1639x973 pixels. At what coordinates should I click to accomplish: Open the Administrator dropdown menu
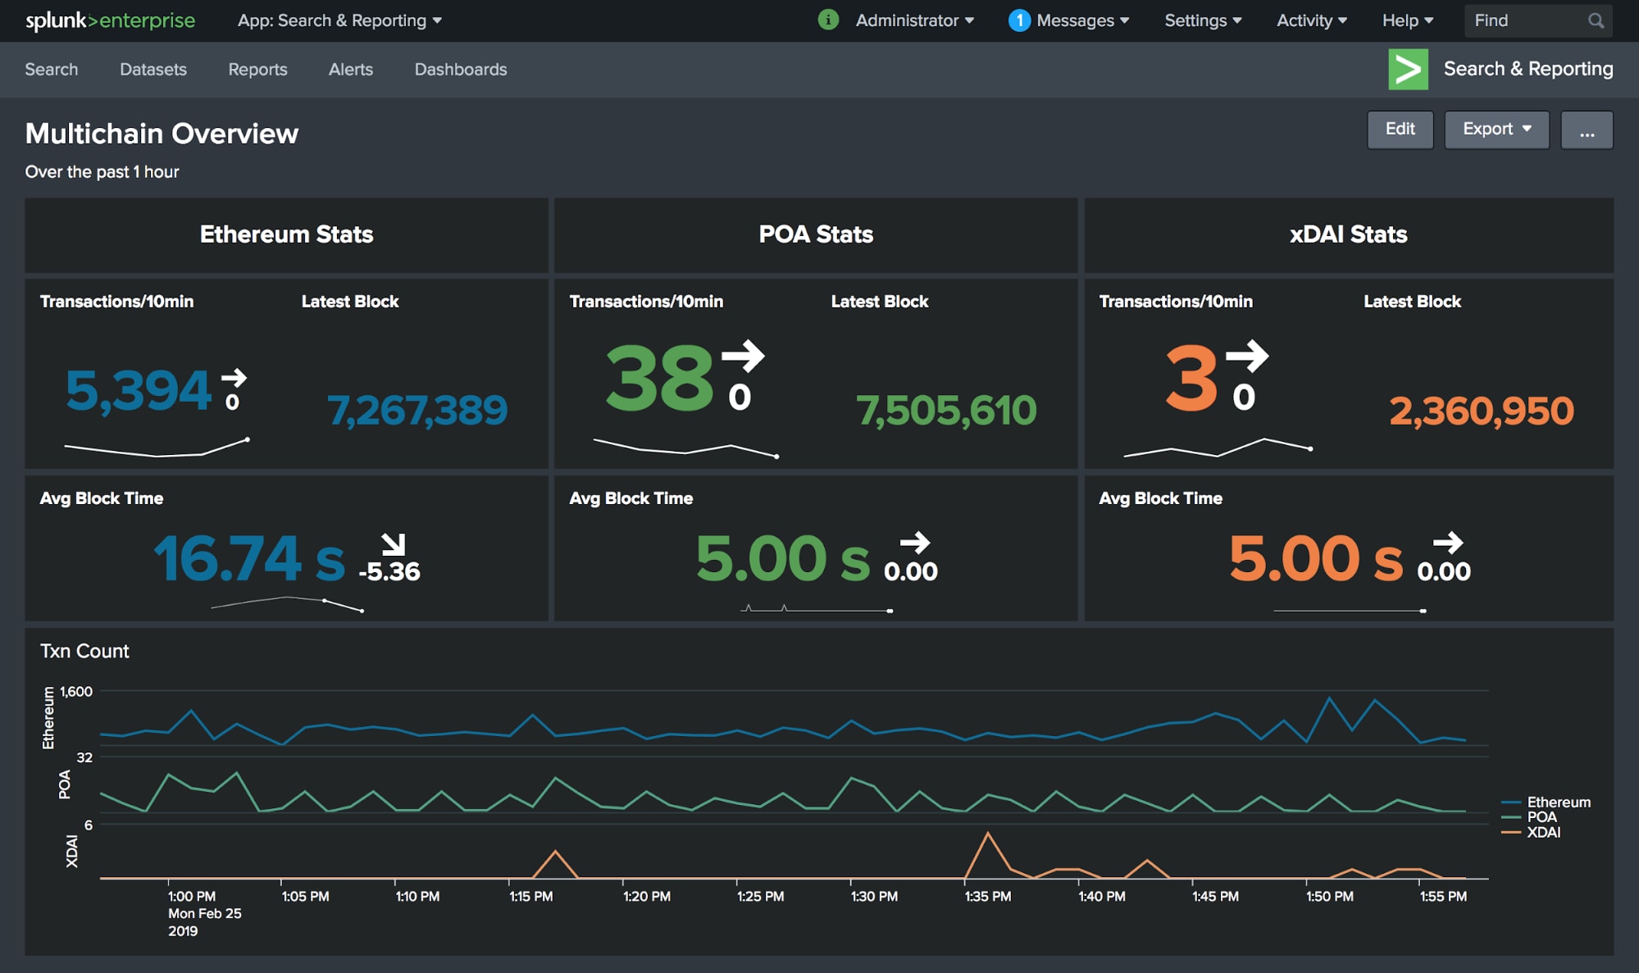(x=915, y=20)
